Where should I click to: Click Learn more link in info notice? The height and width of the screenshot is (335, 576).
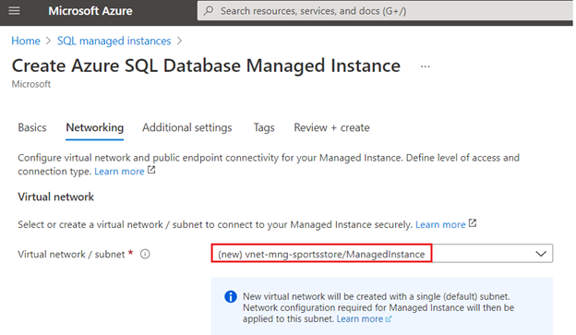coord(360,318)
